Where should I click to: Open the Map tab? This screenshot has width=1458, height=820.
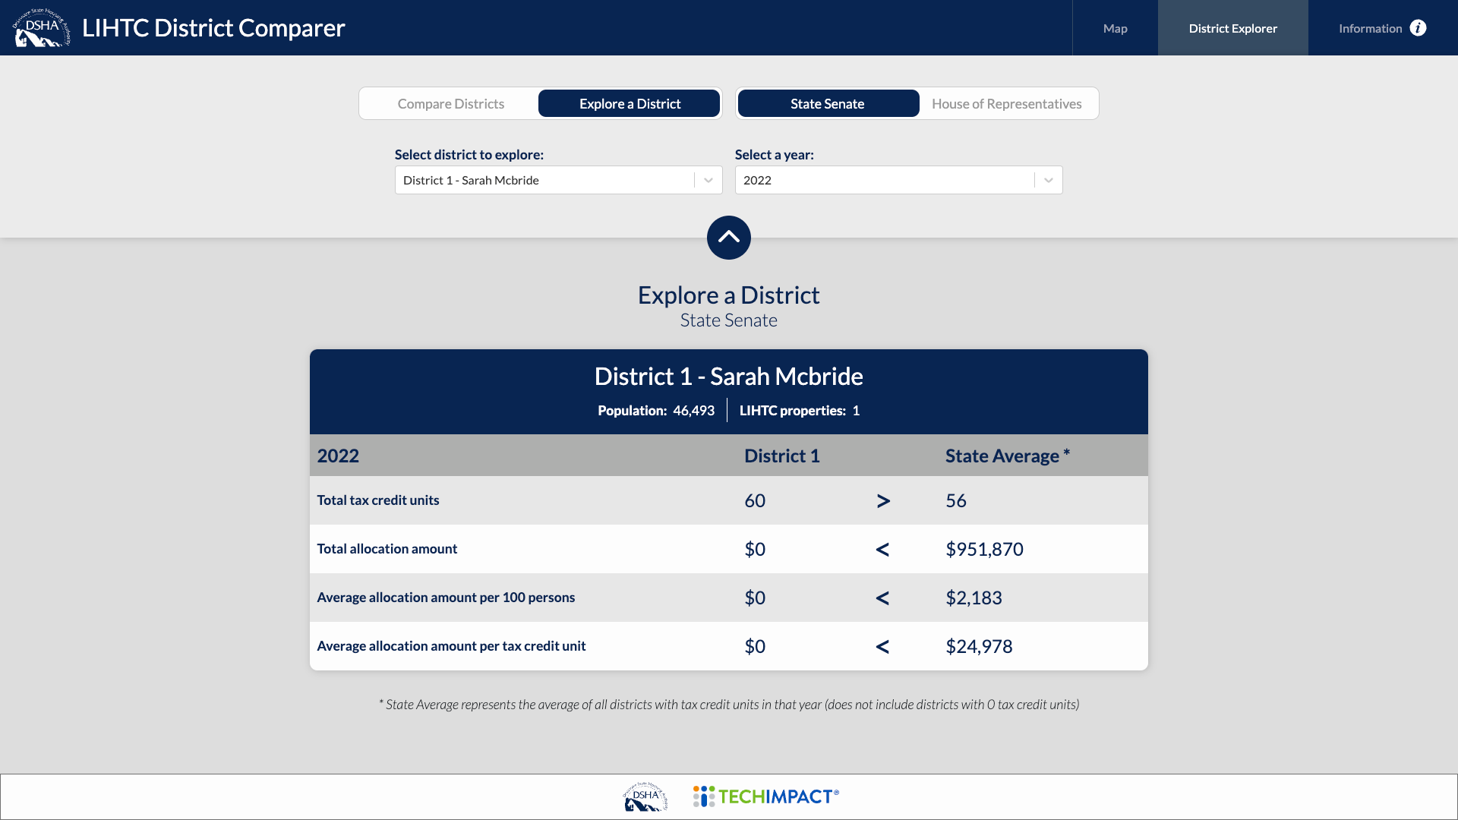coord(1115,28)
